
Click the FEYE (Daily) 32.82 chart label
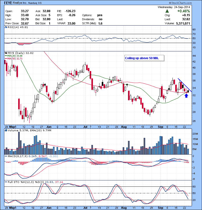[21, 53]
